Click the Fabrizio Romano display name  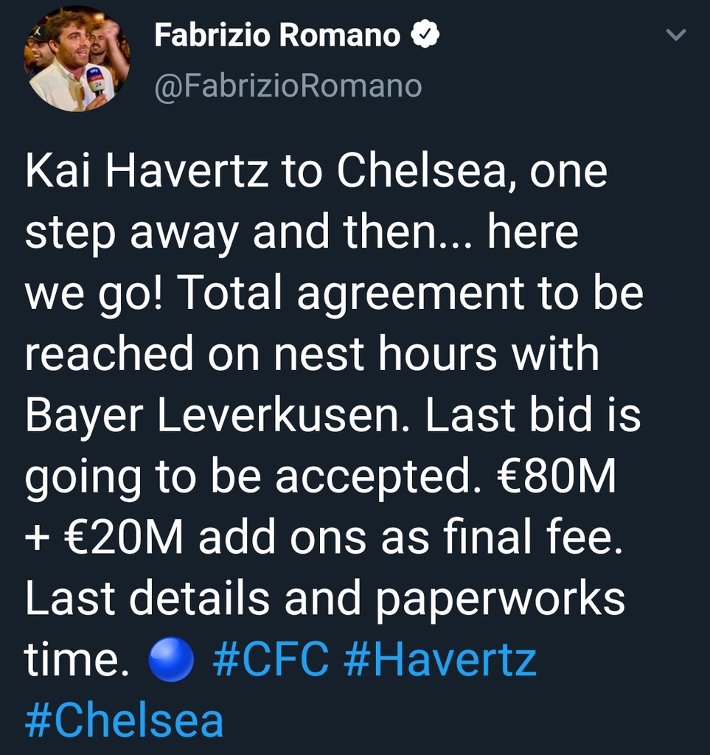coord(277,36)
